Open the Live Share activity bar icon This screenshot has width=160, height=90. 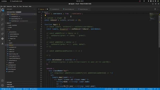coord(2,34)
